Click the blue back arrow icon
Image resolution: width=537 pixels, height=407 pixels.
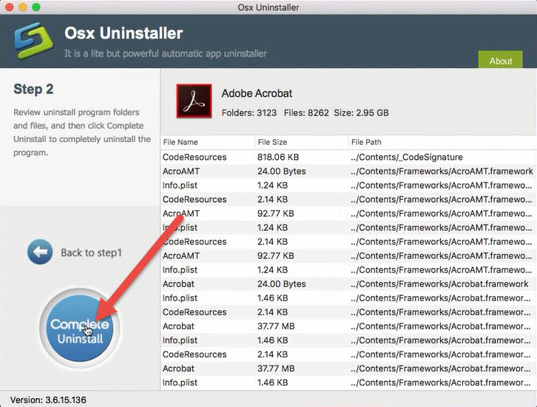tap(40, 252)
